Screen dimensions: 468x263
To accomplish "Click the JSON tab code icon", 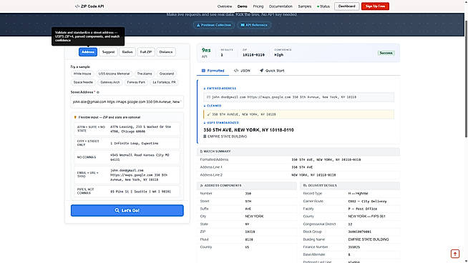I will [236, 71].
